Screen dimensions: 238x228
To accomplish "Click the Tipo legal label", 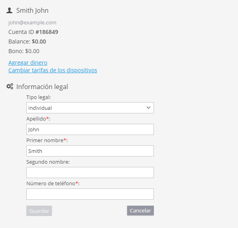I will click(x=39, y=97).
